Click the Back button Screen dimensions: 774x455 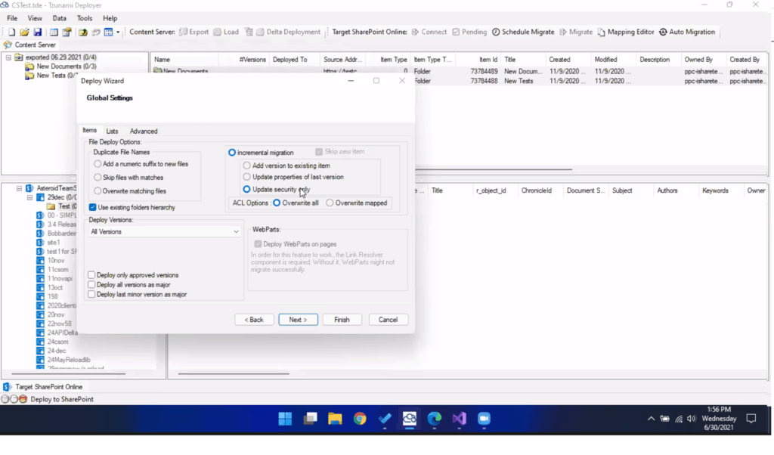[254, 320]
